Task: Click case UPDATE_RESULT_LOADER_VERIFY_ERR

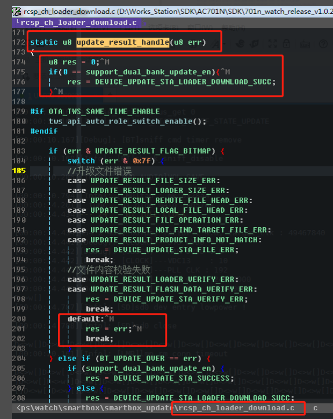Action: pyautogui.click(x=153, y=279)
